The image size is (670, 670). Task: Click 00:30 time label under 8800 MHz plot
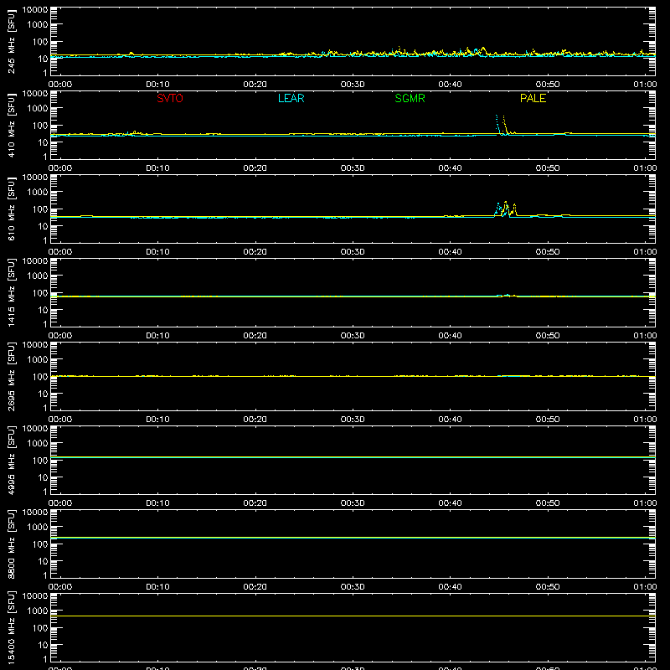tap(353, 587)
